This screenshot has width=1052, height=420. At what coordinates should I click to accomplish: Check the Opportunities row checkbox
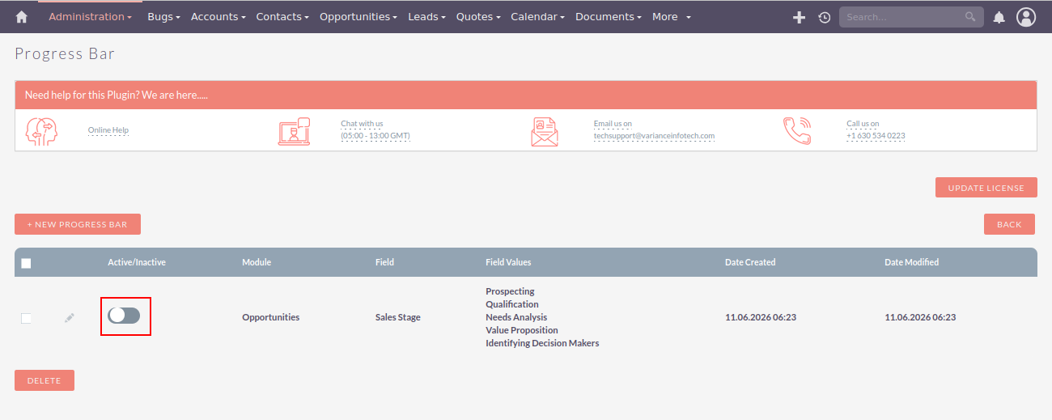26,318
